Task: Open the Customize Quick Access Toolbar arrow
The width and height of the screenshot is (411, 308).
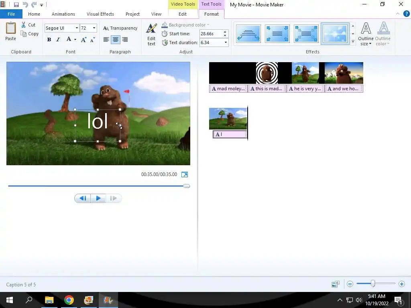Action: click(41, 5)
